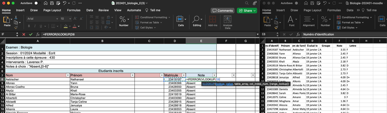Screen dimensions: 387x113
Task: Click the formula bar in left window
Action: pyautogui.click(x=149, y=34)
